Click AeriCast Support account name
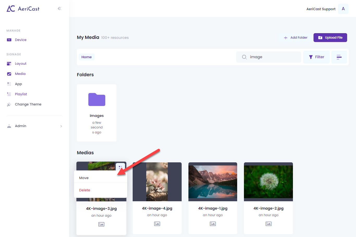This screenshot has width=356, height=237. point(321,9)
